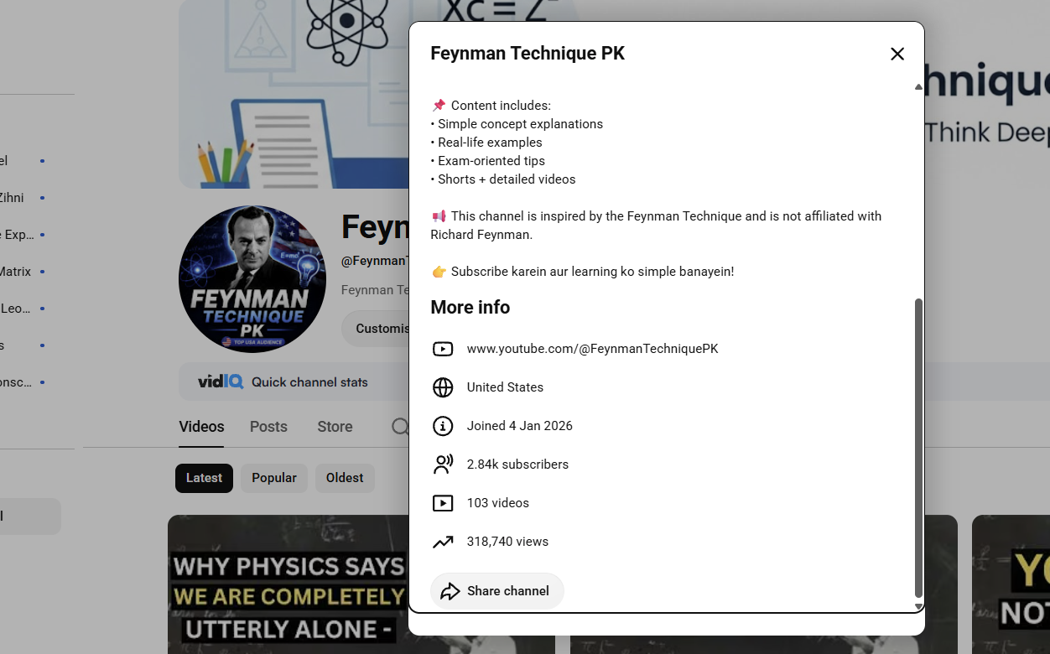Click the 318,740 views text
Screen dimensions: 1050x654
(x=507, y=542)
